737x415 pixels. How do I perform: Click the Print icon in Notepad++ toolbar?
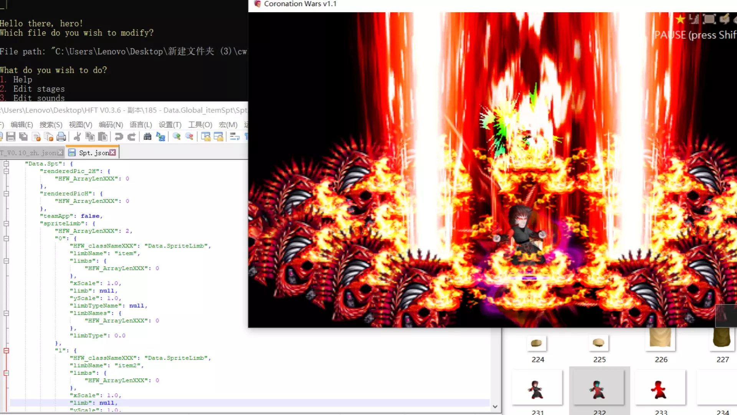[x=61, y=136]
